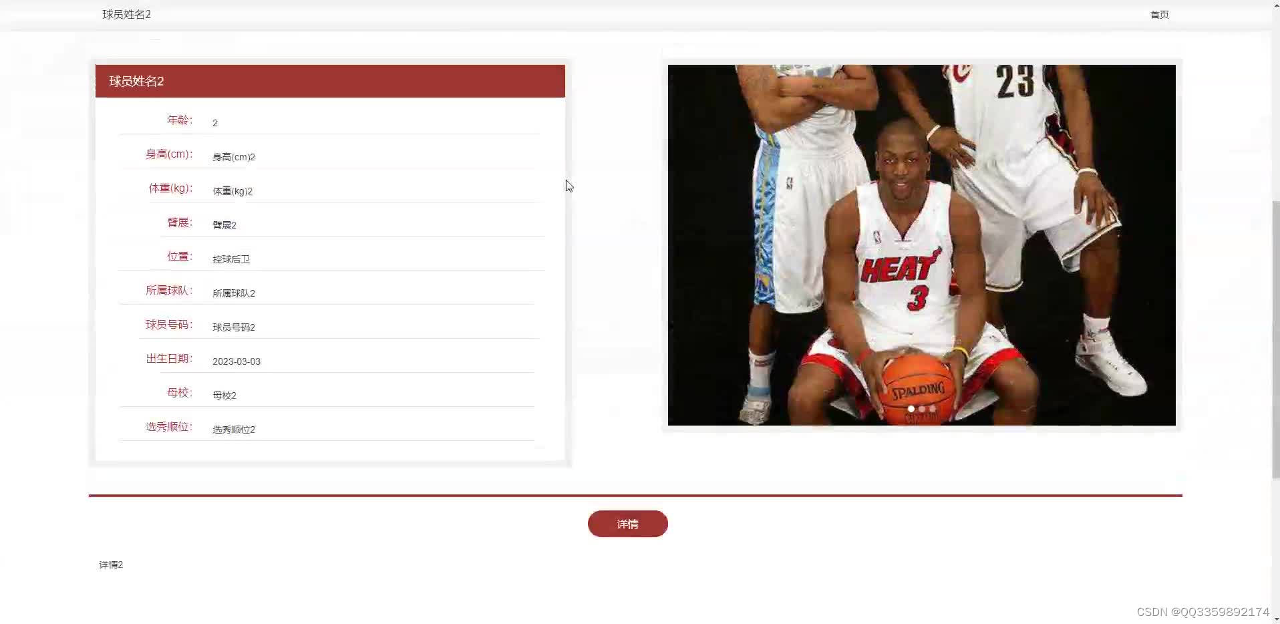Click the 身高(cm)2 value

[x=234, y=157]
